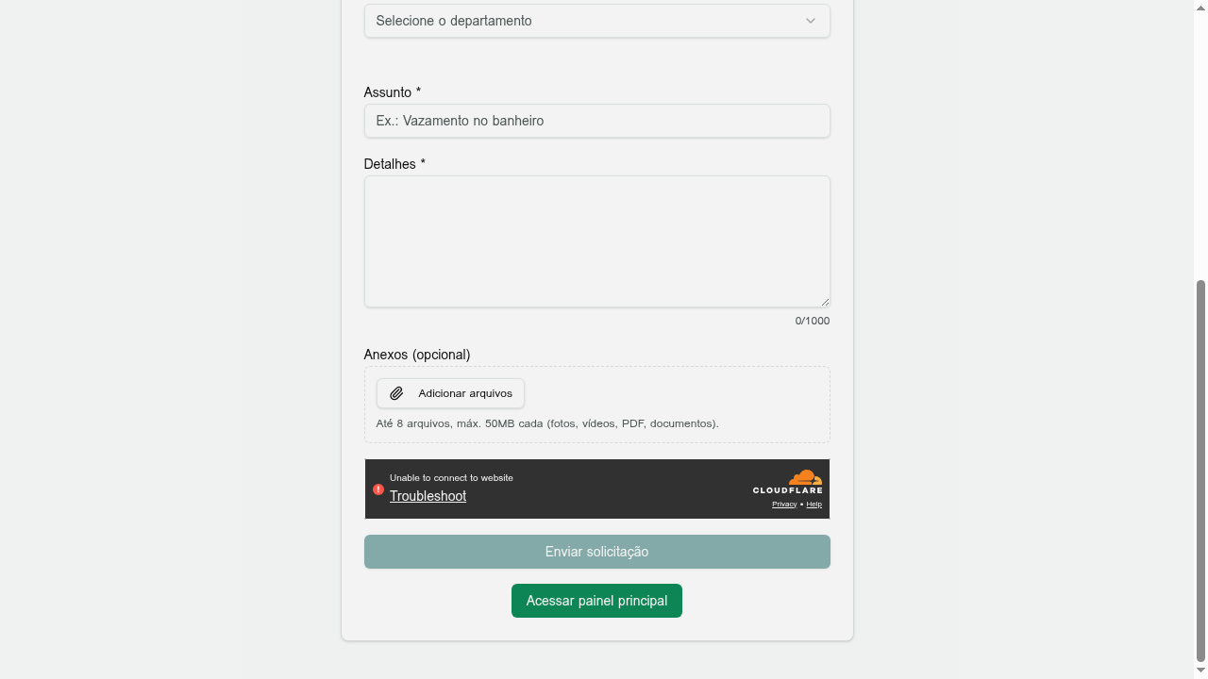Screen dimensions: 1208x679
Task: Open the Troubleshoot link
Action: point(428,496)
